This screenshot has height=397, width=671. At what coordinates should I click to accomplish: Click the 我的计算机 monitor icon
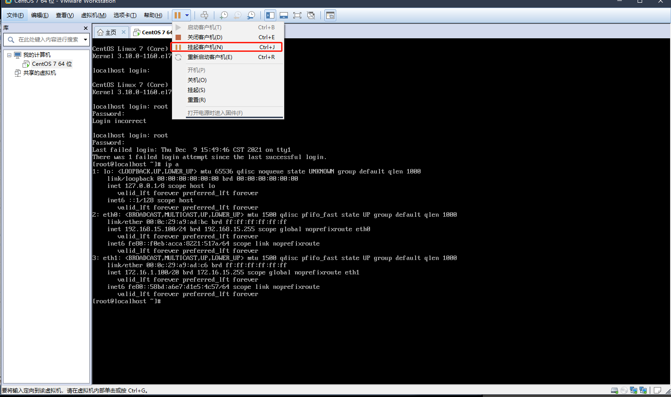[x=18, y=55]
